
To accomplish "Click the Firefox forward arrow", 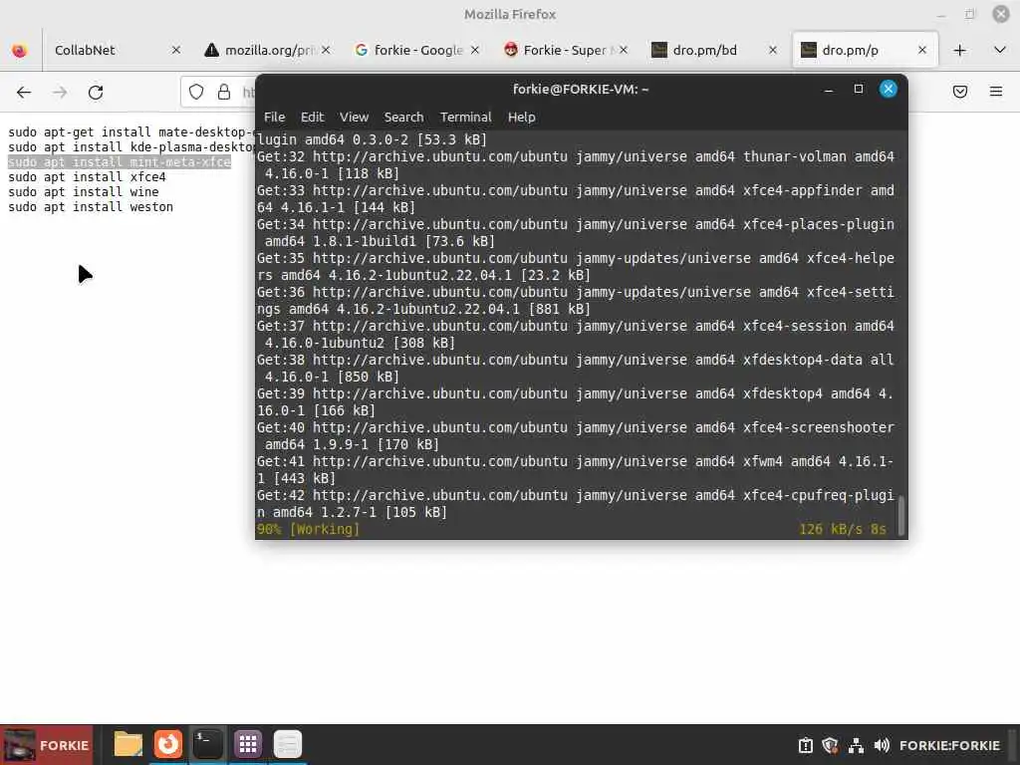I will pos(60,93).
